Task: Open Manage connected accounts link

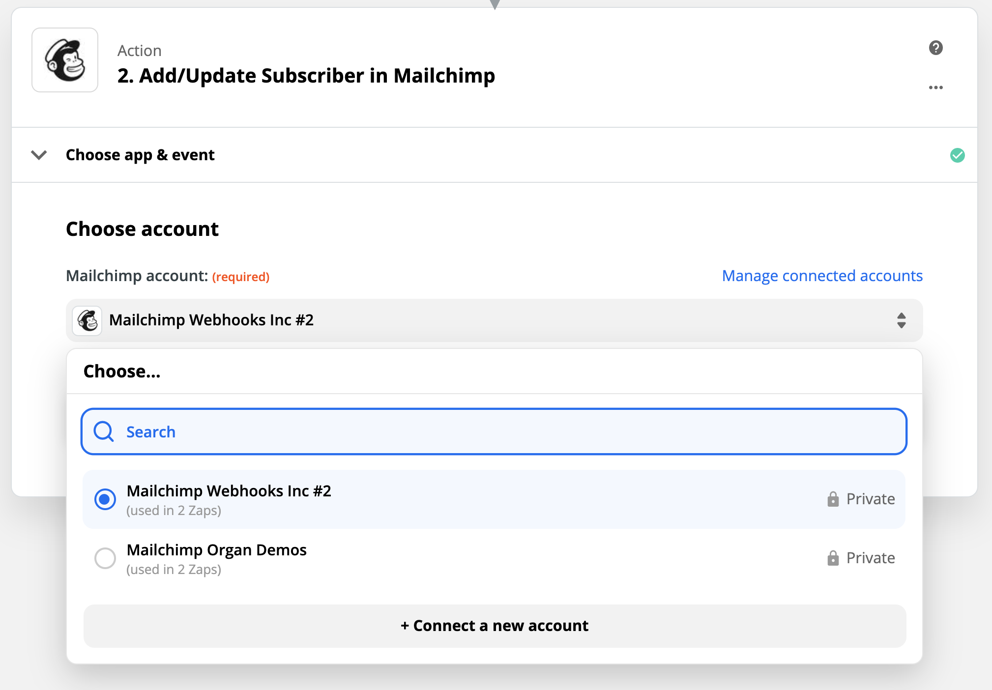Action: pyautogui.click(x=822, y=276)
